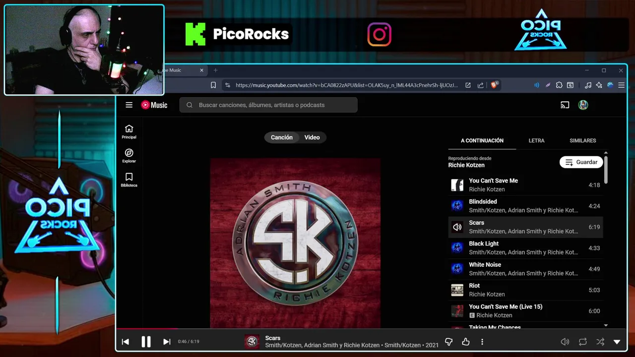Open Brave Shields icon
635x357 pixels.
[494, 85]
